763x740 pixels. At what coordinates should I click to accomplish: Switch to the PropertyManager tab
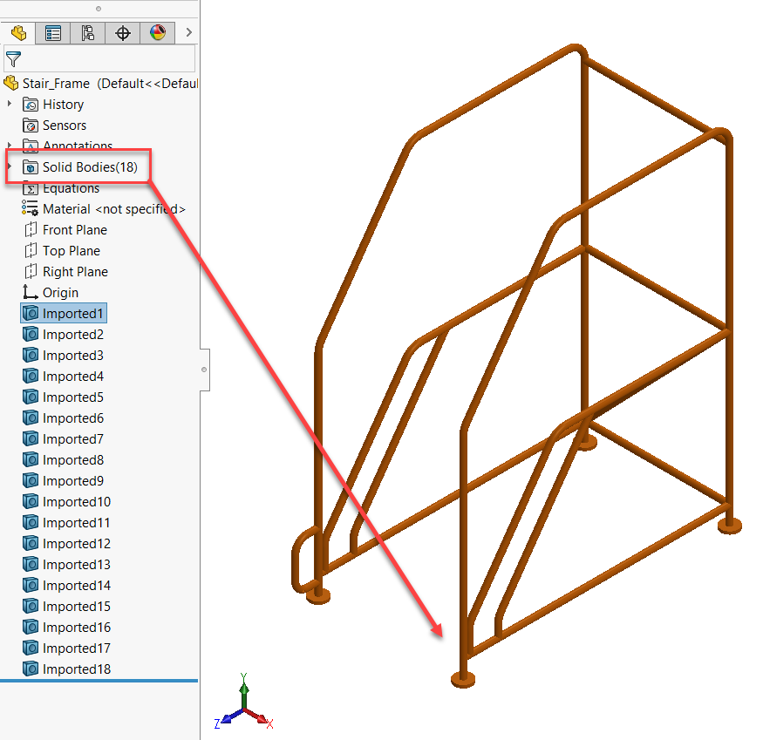tap(52, 33)
